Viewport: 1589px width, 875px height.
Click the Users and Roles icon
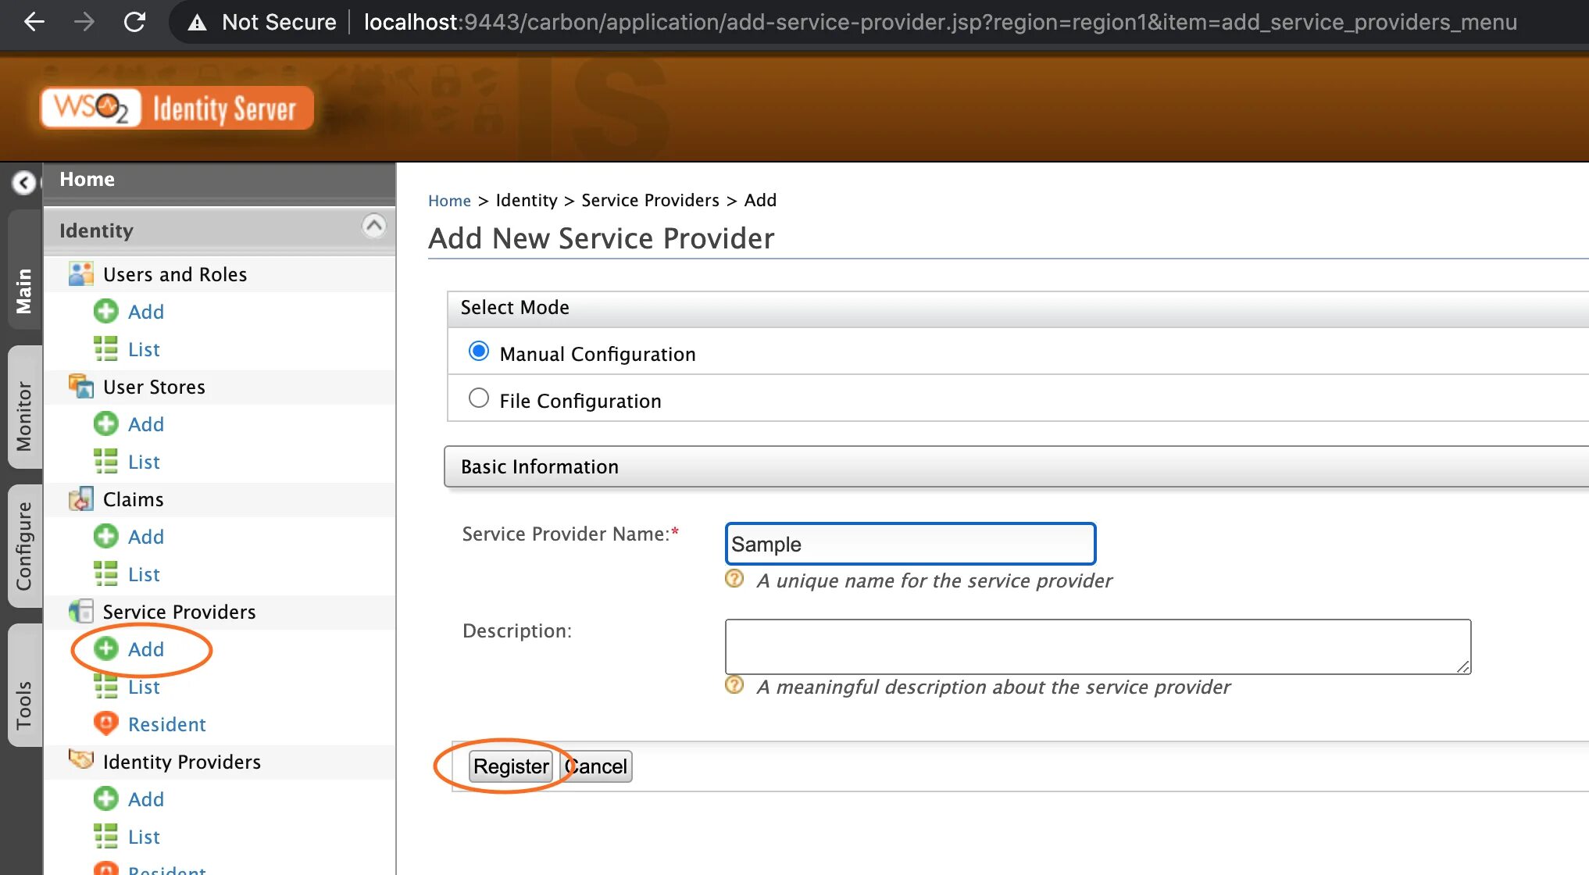click(x=80, y=274)
